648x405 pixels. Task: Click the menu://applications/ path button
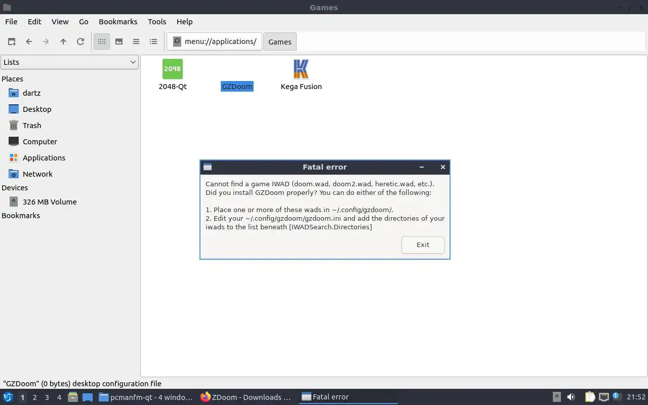(x=215, y=42)
